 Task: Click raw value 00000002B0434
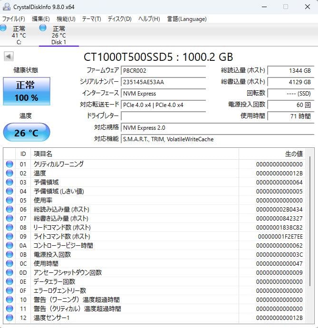(279, 209)
